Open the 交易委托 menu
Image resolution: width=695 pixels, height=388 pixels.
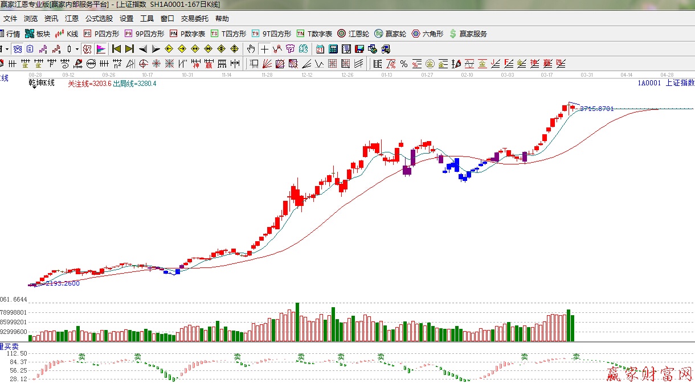(195, 18)
